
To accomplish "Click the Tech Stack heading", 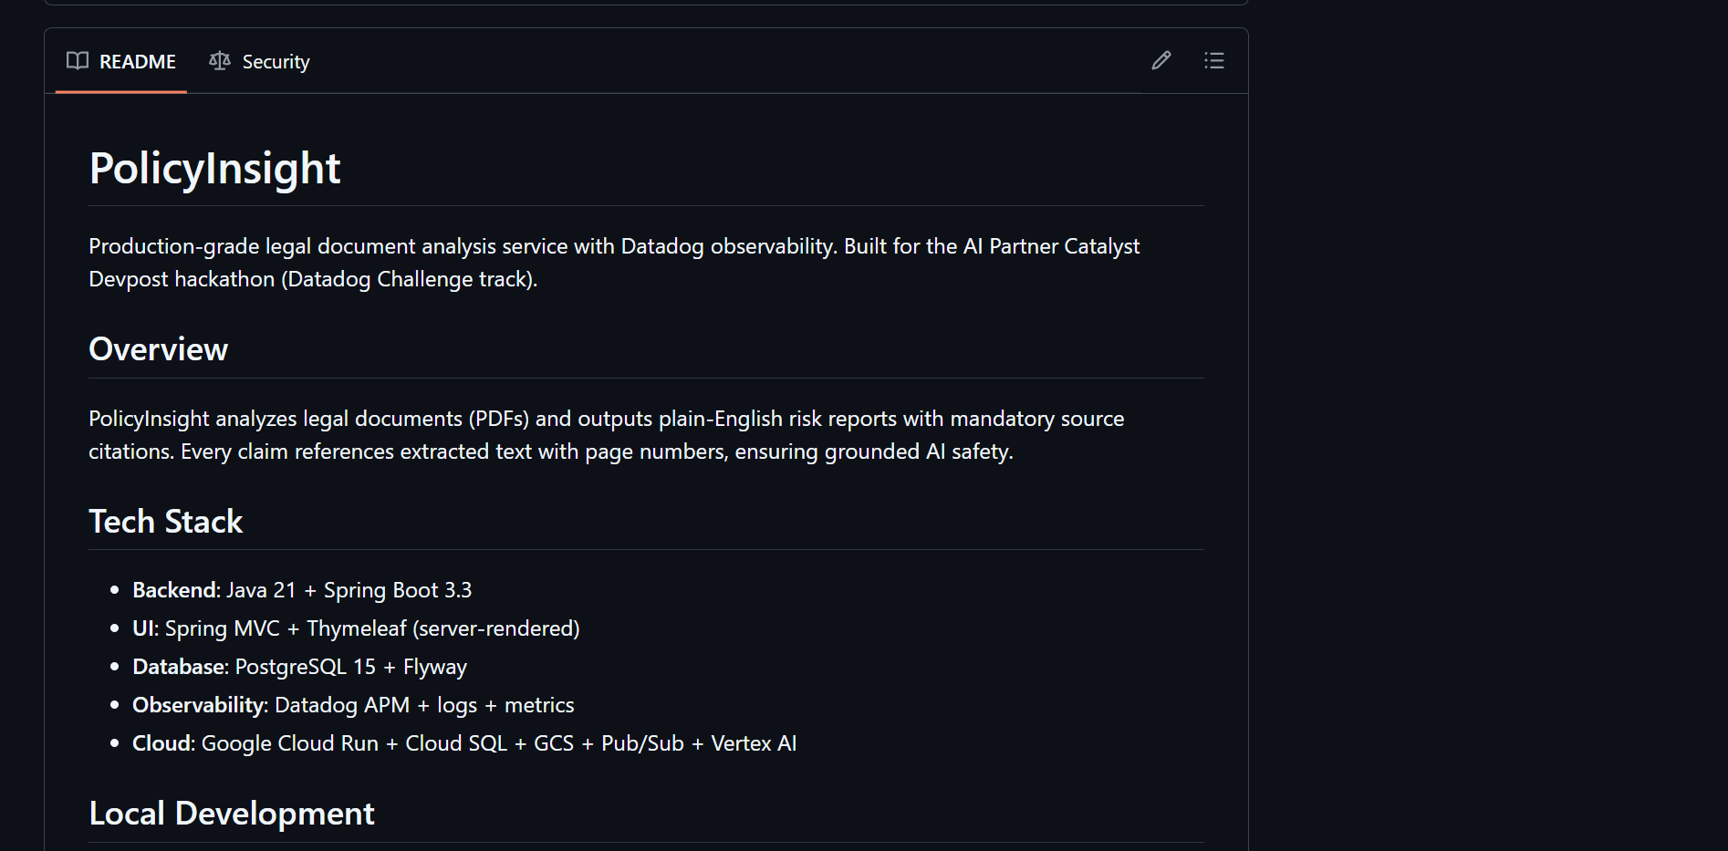I will (166, 522).
